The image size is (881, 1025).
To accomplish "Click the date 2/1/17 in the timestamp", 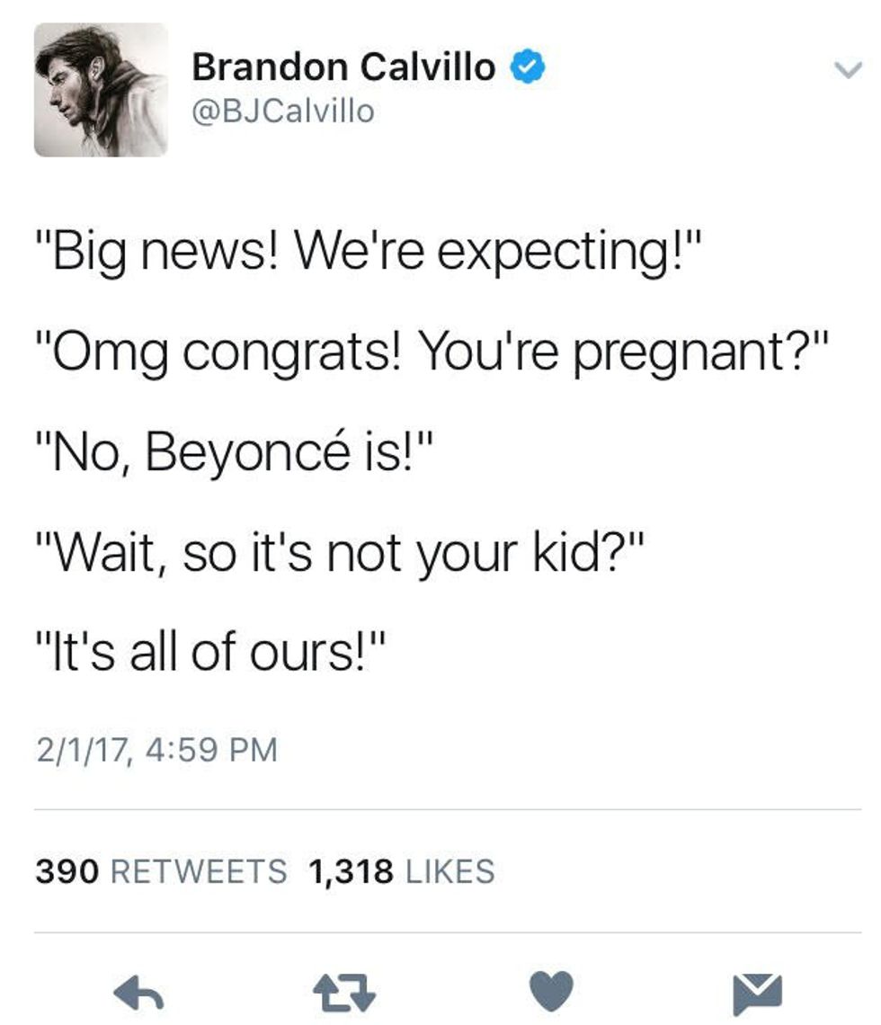I will [79, 749].
